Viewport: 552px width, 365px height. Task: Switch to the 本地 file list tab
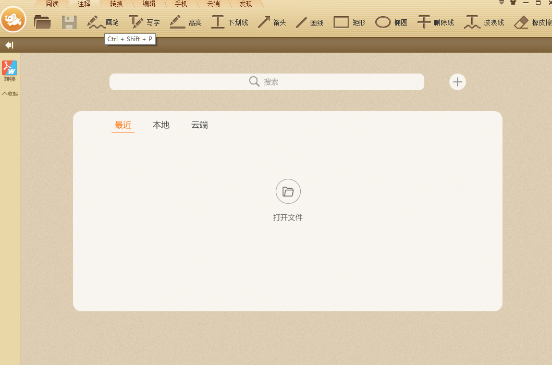point(161,125)
